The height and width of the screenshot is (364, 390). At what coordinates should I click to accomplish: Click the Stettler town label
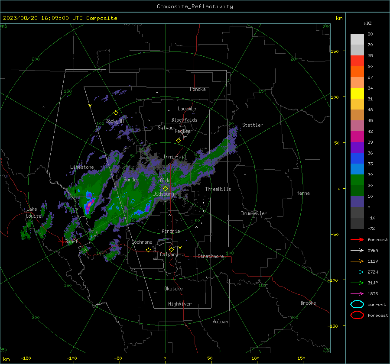(x=253, y=125)
